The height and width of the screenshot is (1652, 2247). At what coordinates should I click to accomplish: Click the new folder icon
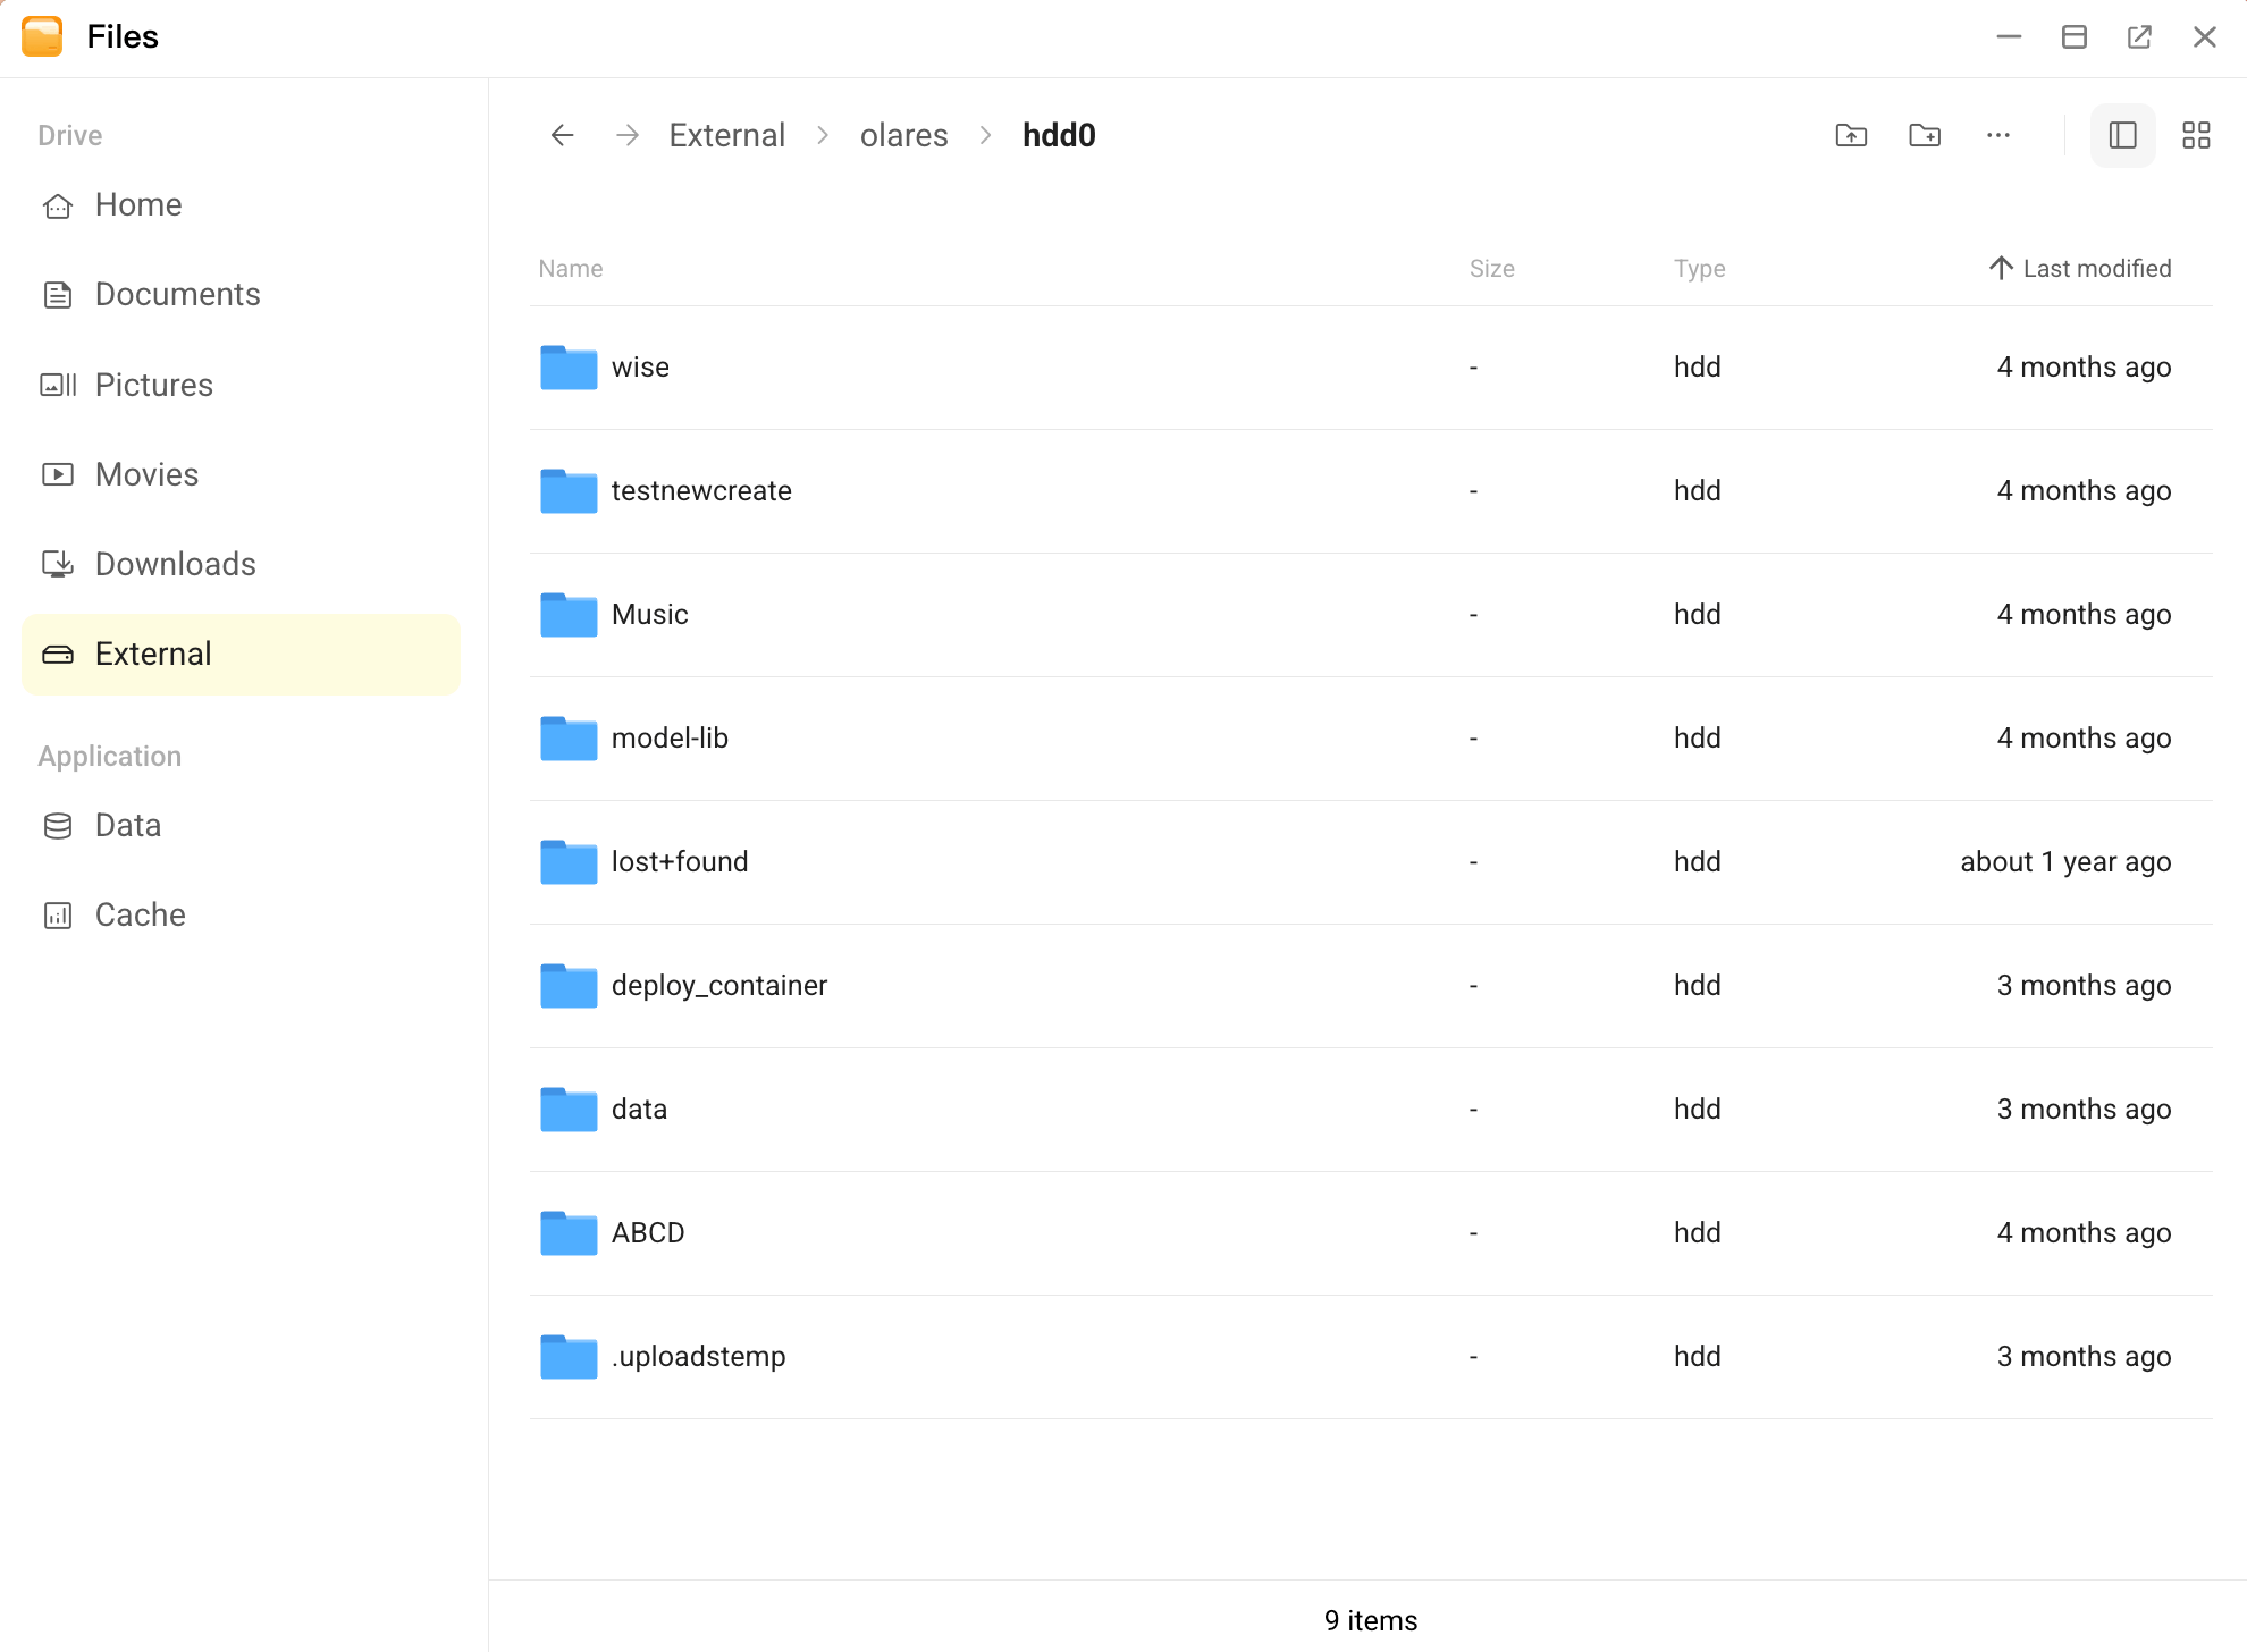pos(1924,135)
